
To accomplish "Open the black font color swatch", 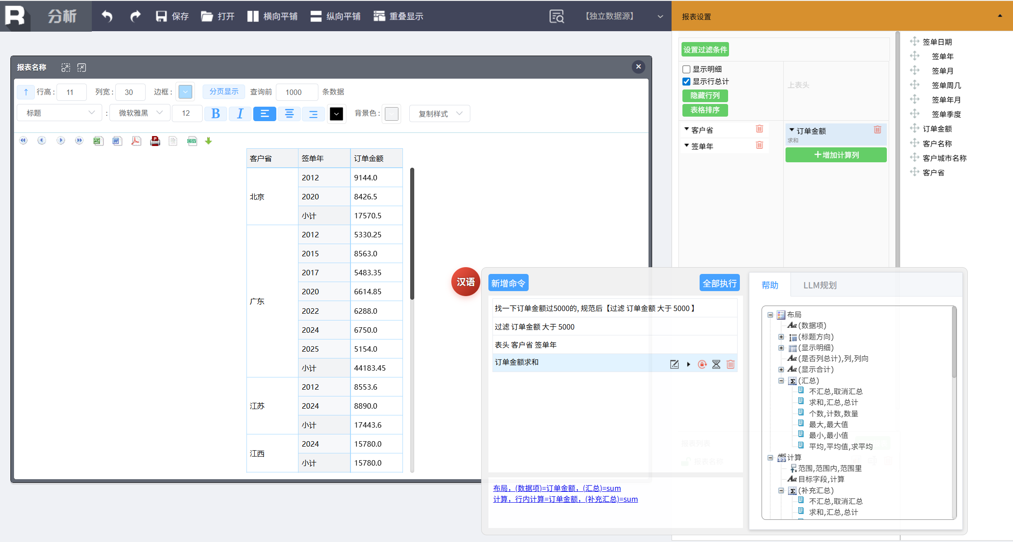I will (336, 114).
